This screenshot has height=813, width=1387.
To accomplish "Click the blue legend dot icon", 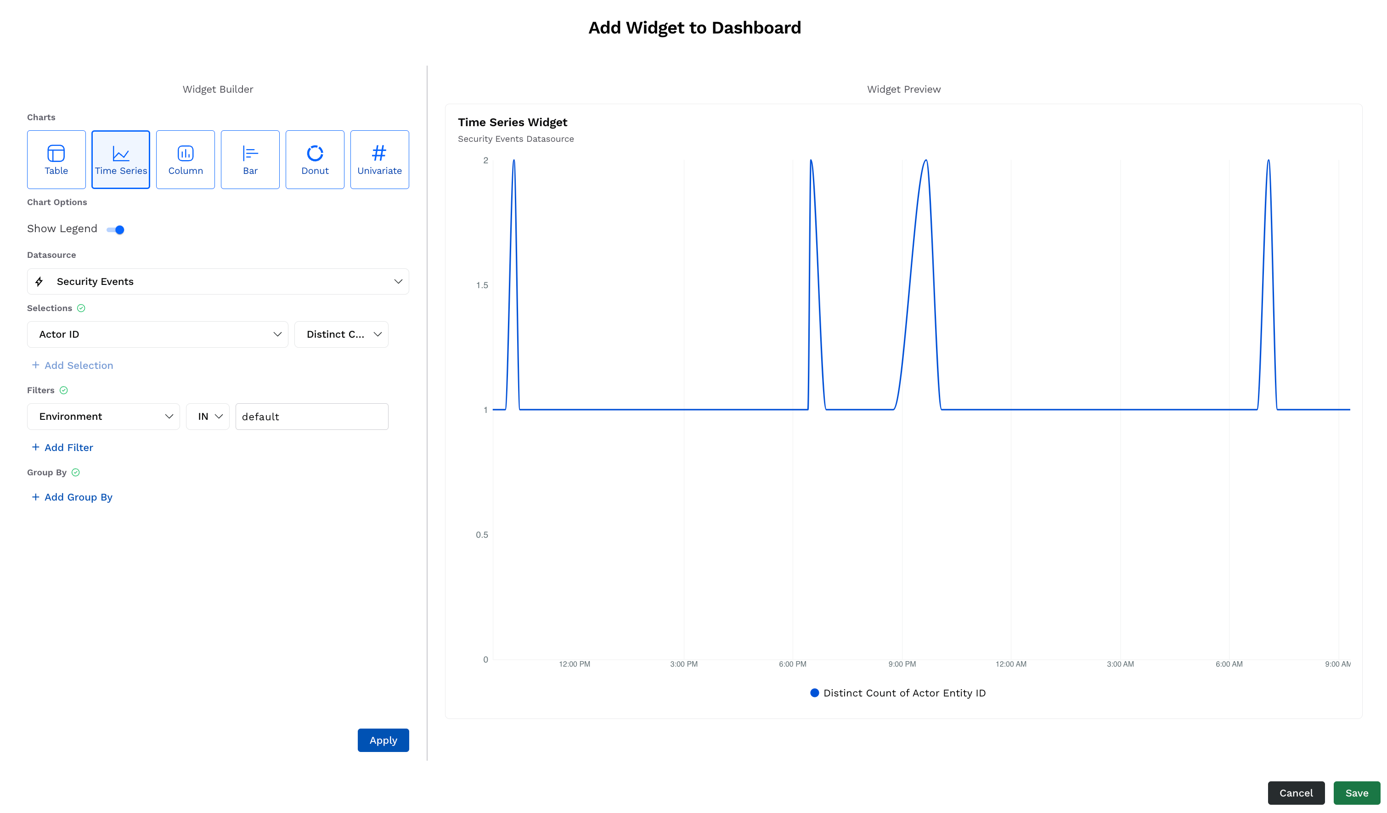I will pos(815,693).
